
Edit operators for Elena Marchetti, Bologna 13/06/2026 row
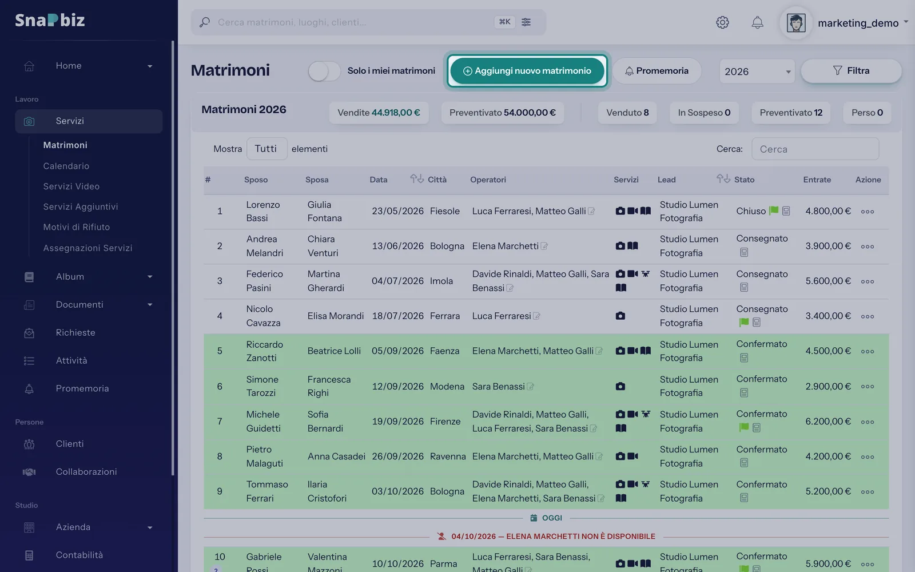(544, 246)
